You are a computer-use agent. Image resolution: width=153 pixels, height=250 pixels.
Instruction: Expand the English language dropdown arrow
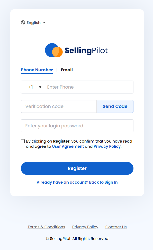point(44,22)
